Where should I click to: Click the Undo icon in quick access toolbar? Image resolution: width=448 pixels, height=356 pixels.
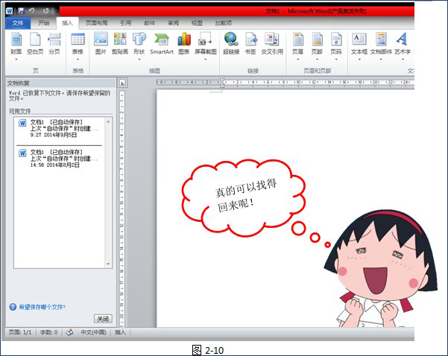click(x=31, y=11)
